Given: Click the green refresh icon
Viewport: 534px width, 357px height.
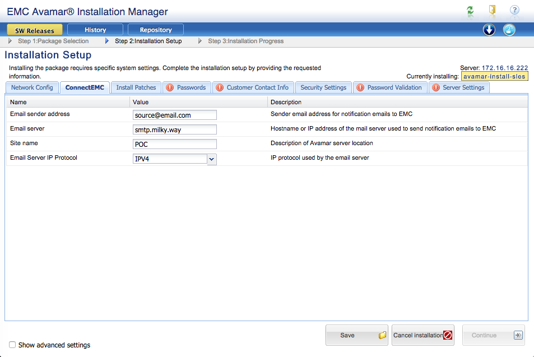Looking at the screenshot, I should point(470,10).
